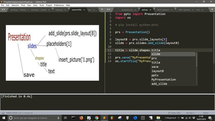Open the FL Studio fruit taskbar icon
The image size is (215, 121).
pyautogui.click(x=112, y=118)
